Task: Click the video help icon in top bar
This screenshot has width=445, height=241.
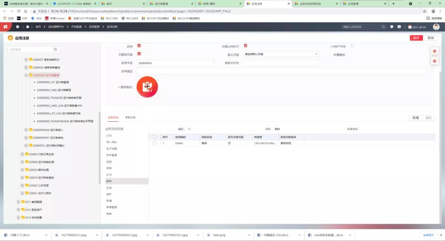Action: click(399, 26)
